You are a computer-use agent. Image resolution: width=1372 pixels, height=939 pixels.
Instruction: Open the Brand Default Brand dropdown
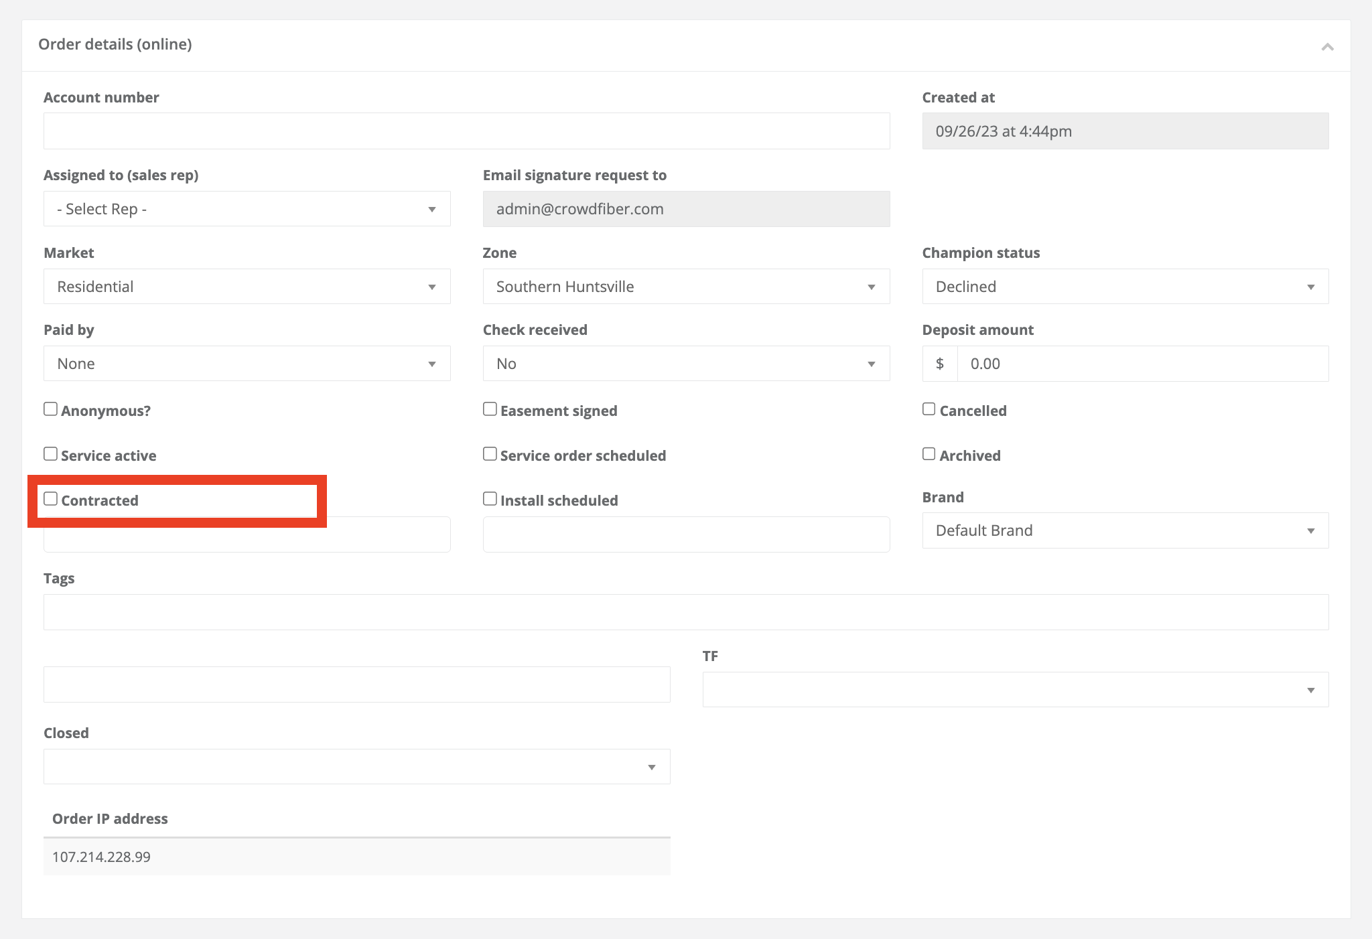1125,530
